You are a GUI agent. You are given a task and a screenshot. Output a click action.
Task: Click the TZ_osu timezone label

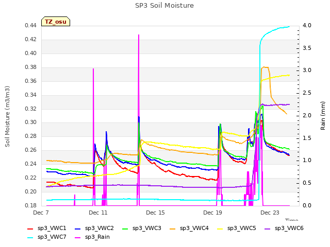coord(56,22)
